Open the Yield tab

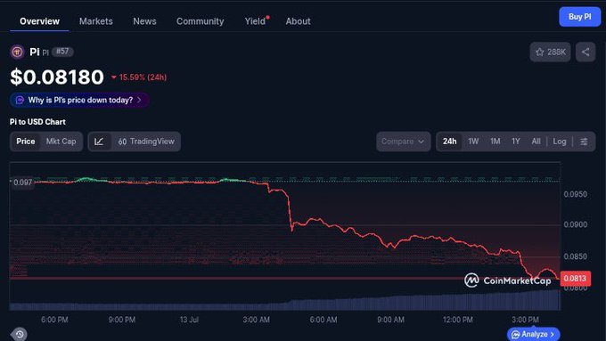(x=255, y=21)
